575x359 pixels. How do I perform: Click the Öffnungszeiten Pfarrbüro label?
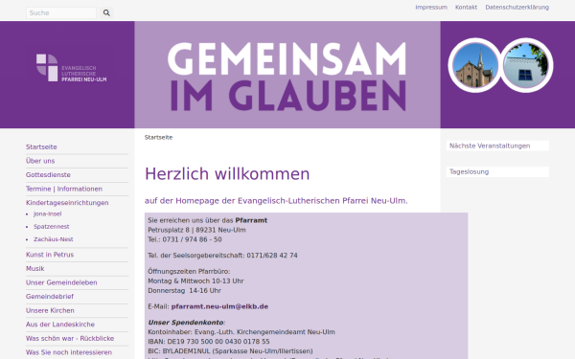tap(189, 272)
